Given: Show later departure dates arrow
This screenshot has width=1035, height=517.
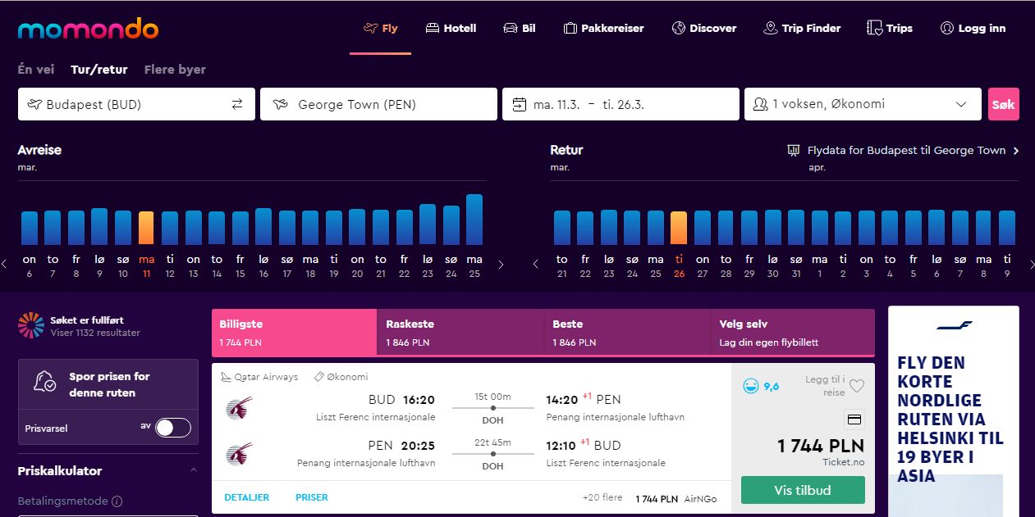Looking at the screenshot, I should click(501, 265).
